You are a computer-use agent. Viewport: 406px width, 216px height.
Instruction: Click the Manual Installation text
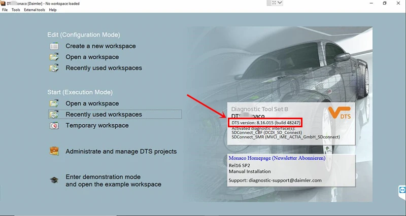[x=250, y=171]
